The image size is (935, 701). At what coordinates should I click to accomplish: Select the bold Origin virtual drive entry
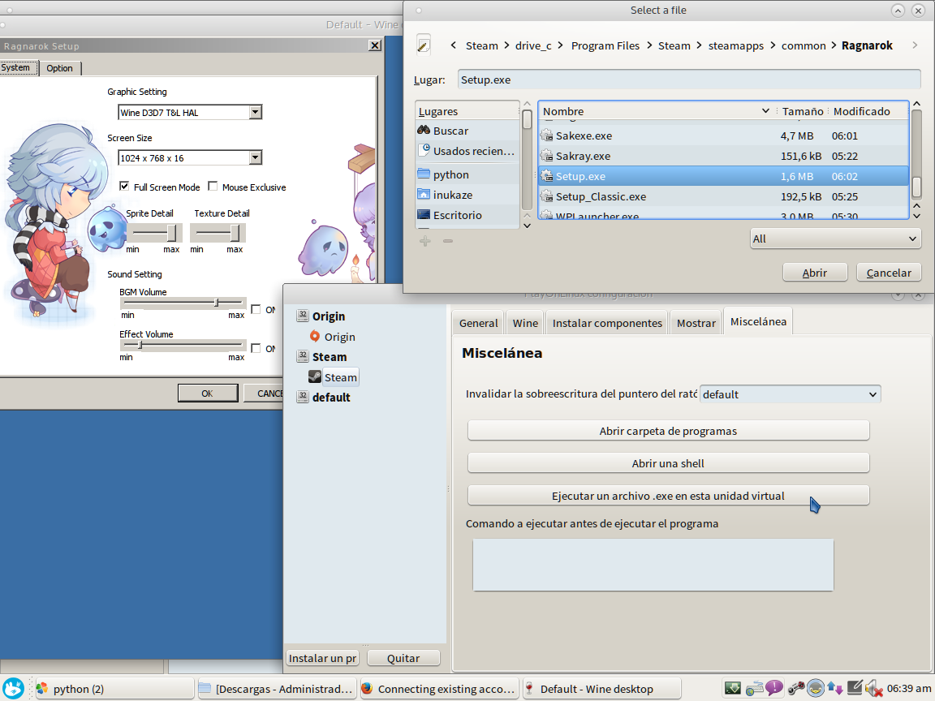coord(321,316)
